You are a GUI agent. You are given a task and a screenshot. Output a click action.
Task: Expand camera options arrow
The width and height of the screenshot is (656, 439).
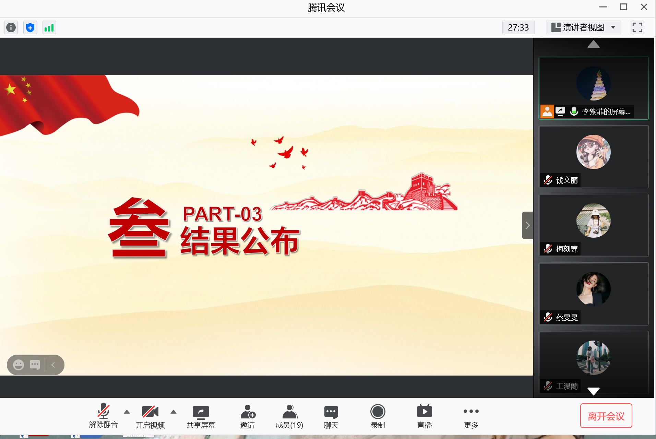tap(174, 412)
